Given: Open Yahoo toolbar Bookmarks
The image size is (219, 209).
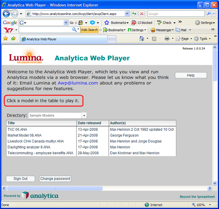Looking at the screenshot, I should coord(114,30).
